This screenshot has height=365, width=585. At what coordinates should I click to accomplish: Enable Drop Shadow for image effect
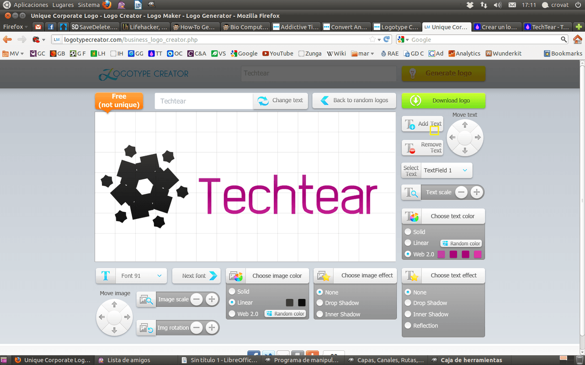pos(320,303)
